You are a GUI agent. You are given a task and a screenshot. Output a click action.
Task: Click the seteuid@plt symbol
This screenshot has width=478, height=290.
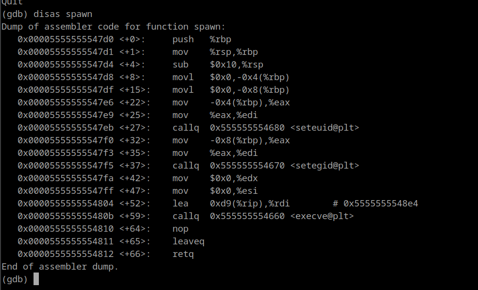pyautogui.click(x=324, y=128)
